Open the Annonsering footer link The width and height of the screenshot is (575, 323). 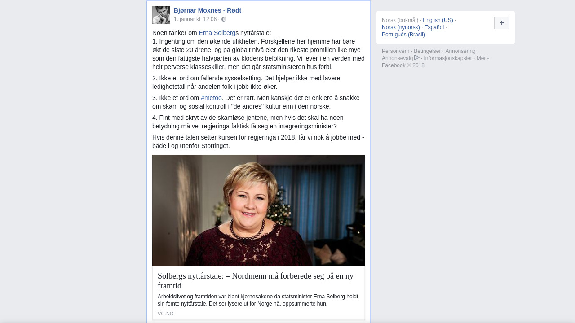pyautogui.click(x=460, y=51)
